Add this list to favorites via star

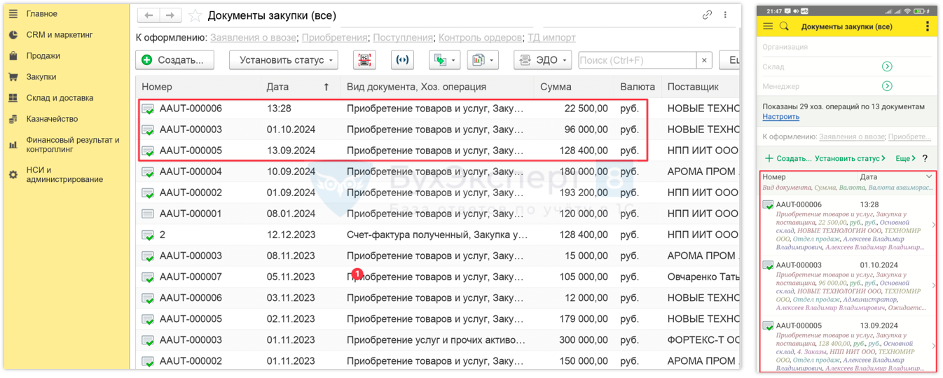[195, 15]
